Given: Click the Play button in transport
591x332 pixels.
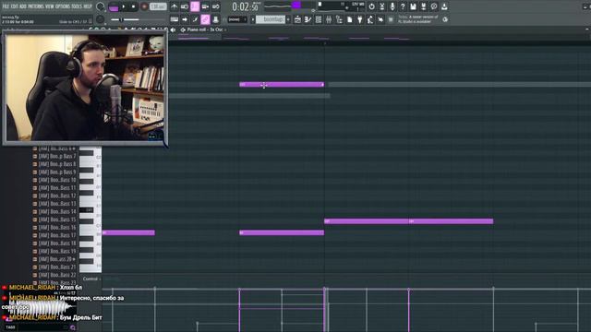Looking at the screenshot, I should (124, 6).
